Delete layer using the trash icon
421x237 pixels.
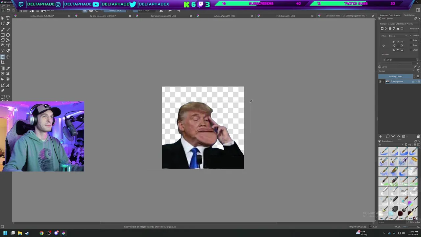click(418, 136)
